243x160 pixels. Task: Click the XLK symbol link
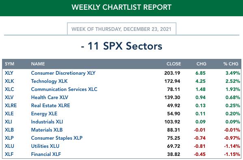(x=9, y=81)
